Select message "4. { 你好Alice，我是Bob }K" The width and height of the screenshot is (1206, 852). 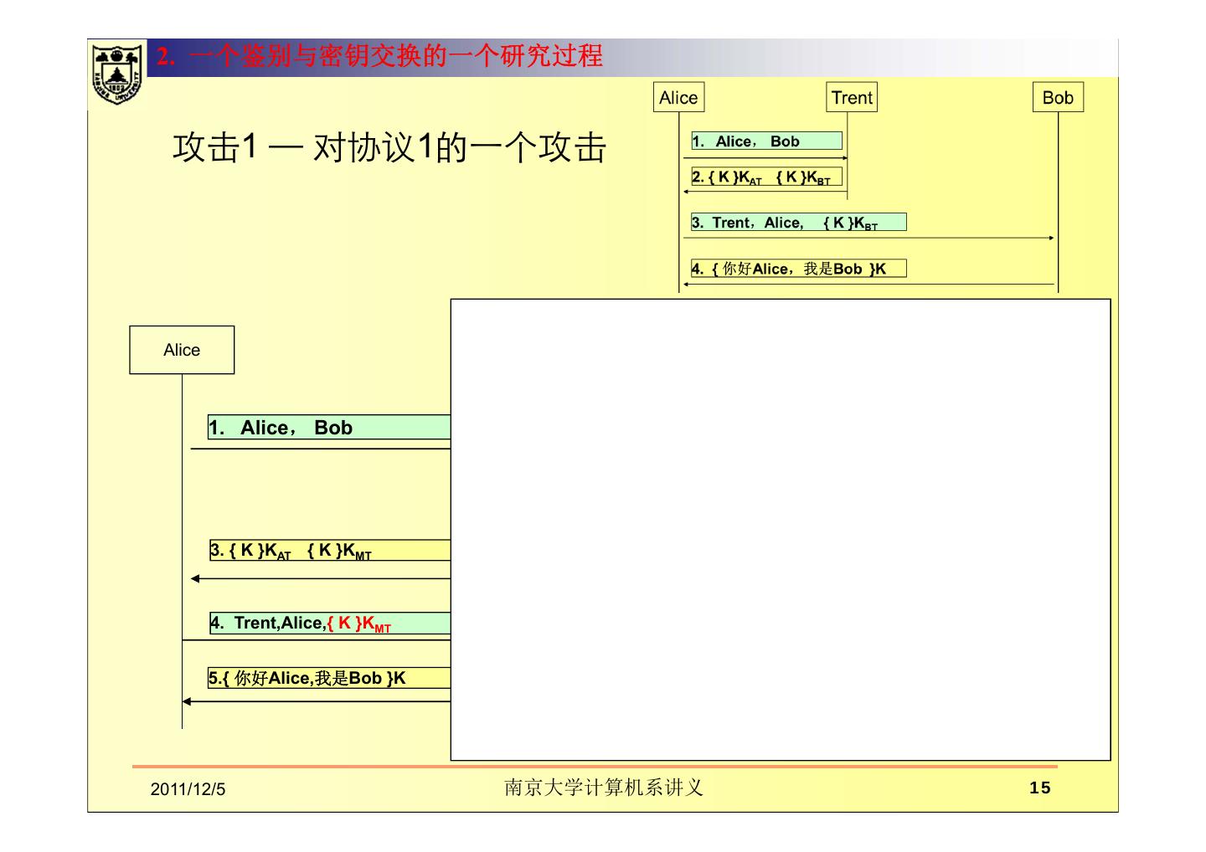[798, 269]
